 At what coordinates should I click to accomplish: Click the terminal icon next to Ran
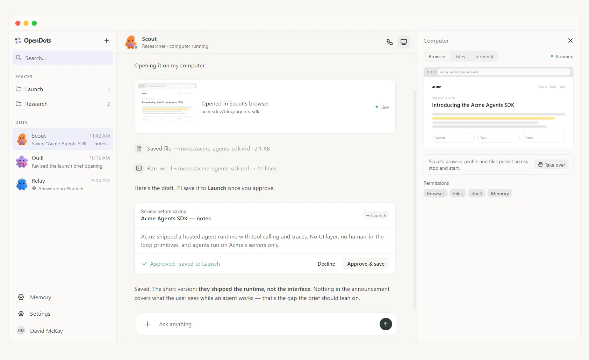[139, 168]
